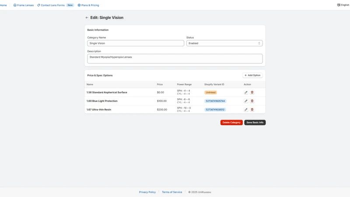Edit the 1.67 Ultra-thin Resin option
This screenshot has height=197, width=350.
(x=246, y=109)
